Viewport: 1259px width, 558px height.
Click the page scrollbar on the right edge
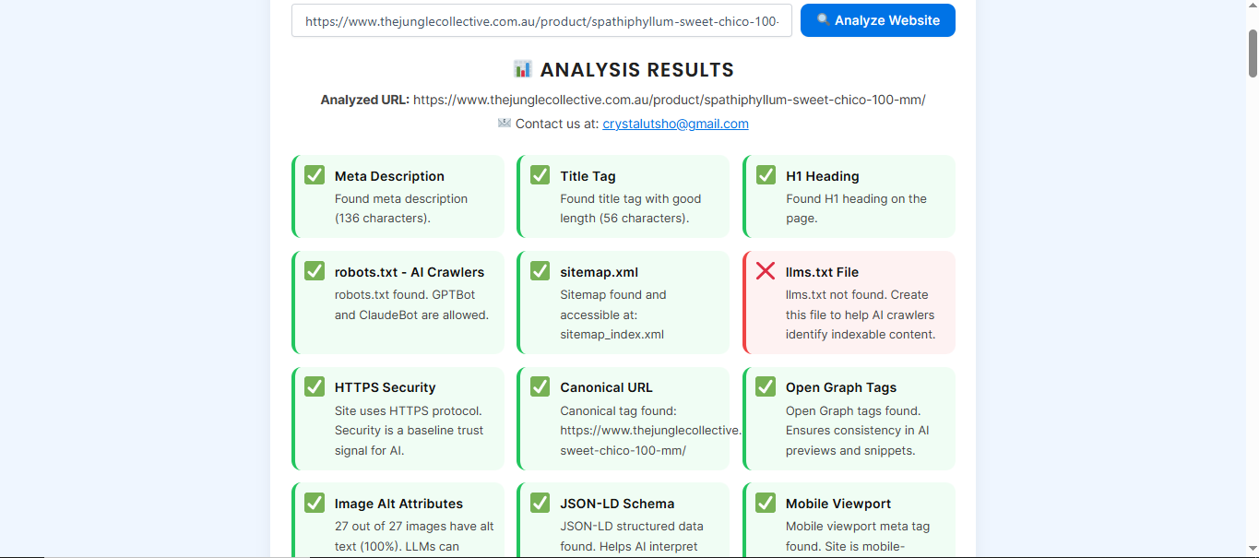click(x=1252, y=51)
